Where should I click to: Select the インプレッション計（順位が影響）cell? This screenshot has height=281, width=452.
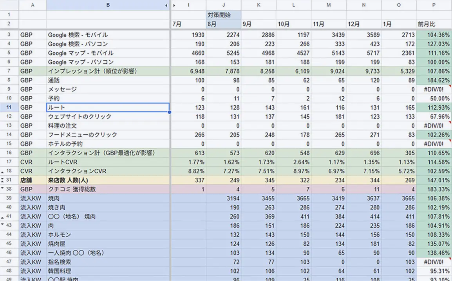click(x=108, y=71)
